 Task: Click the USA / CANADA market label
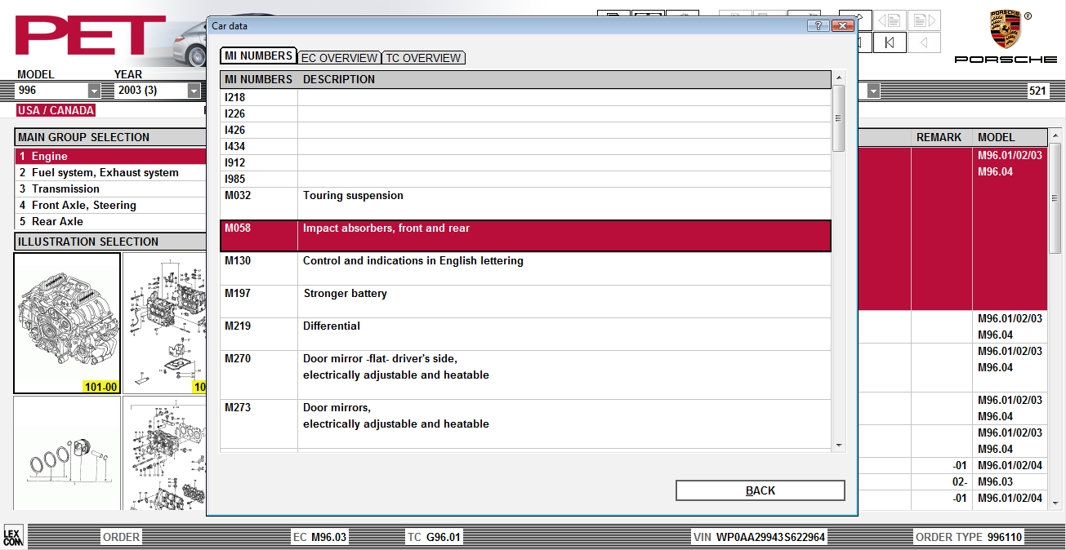[x=56, y=110]
